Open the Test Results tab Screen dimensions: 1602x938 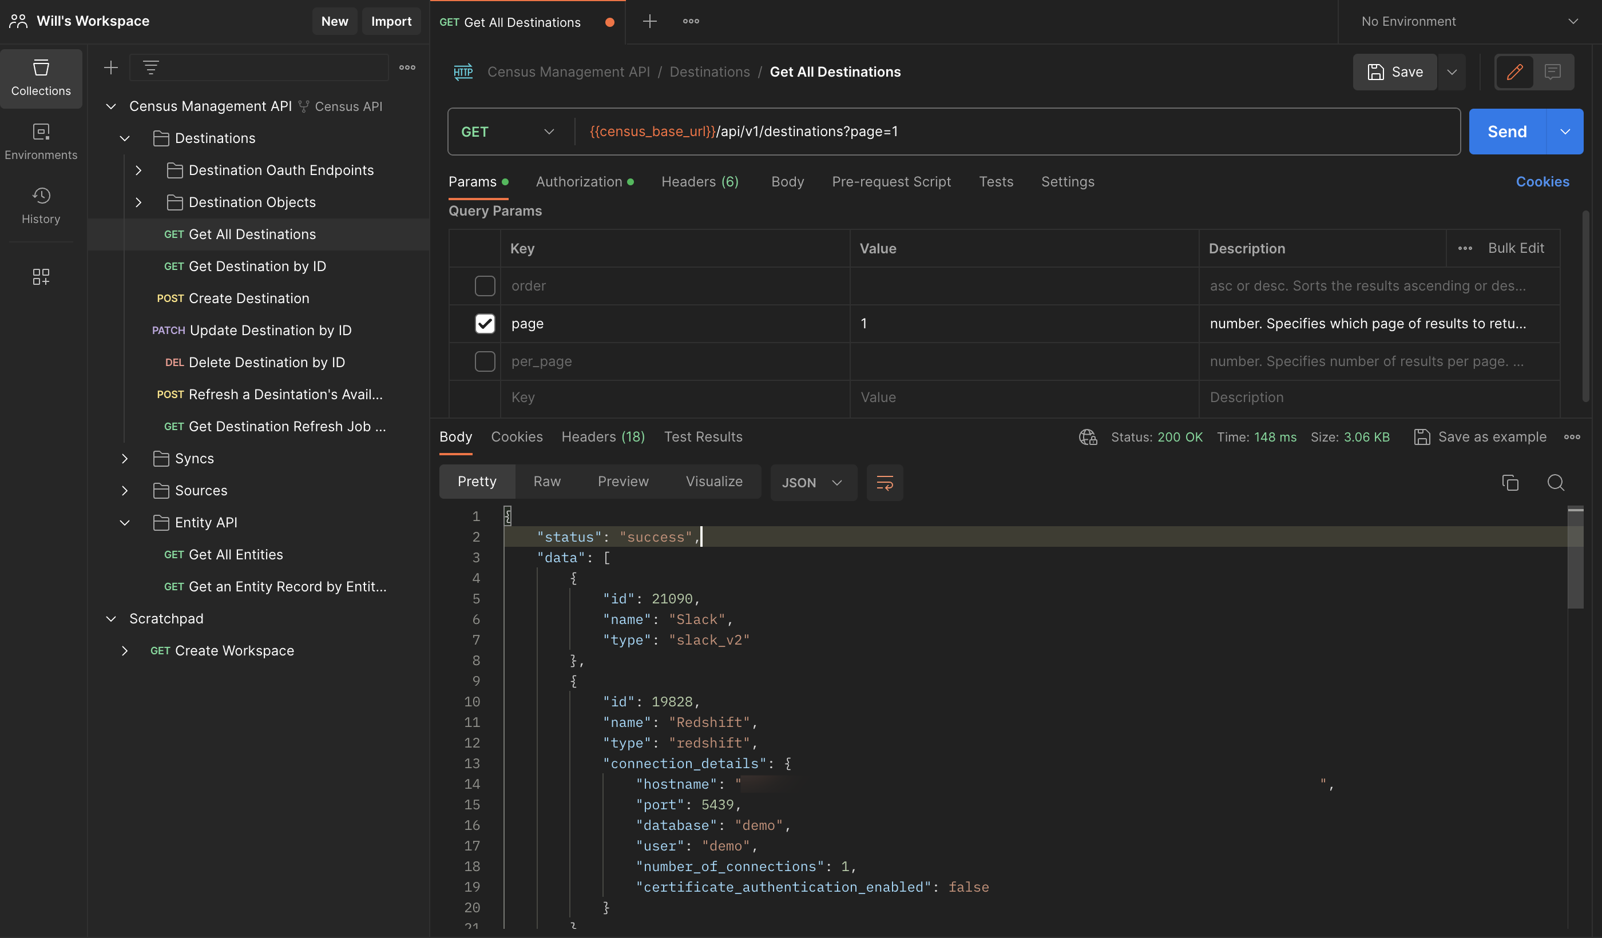pos(703,436)
